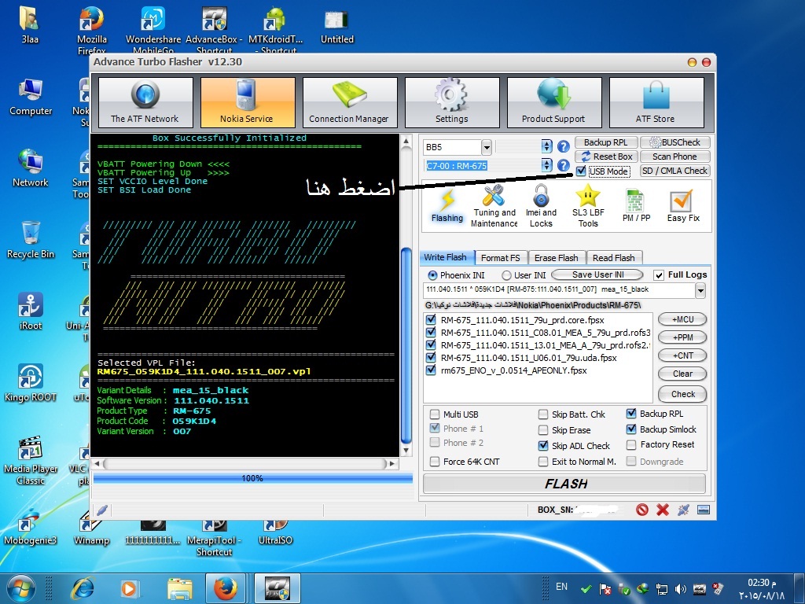Open Connection Manager

tap(350, 102)
